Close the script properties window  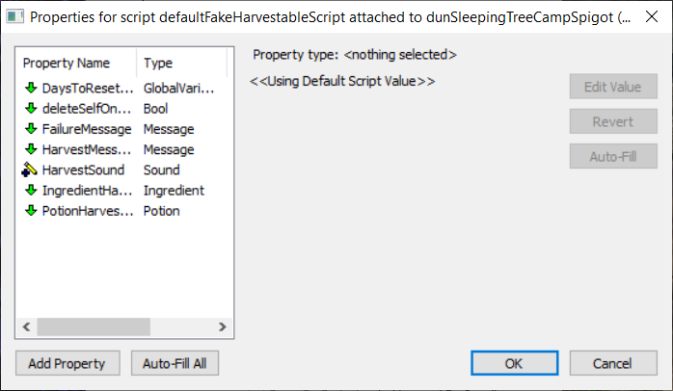tap(650, 16)
